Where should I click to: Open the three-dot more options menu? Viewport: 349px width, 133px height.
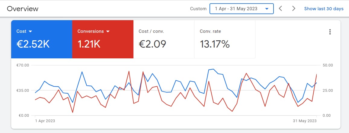tap(330, 32)
